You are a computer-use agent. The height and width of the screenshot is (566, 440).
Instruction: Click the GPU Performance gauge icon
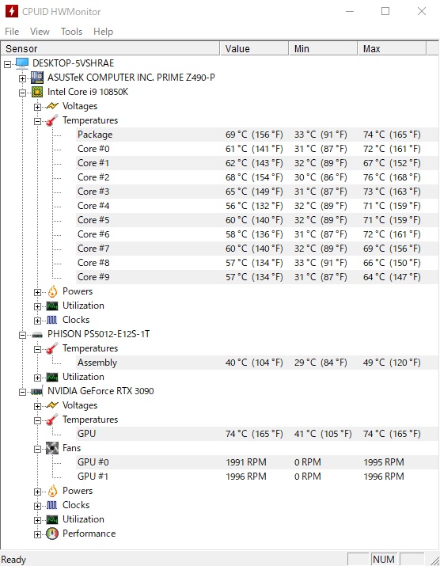pyautogui.click(x=52, y=534)
